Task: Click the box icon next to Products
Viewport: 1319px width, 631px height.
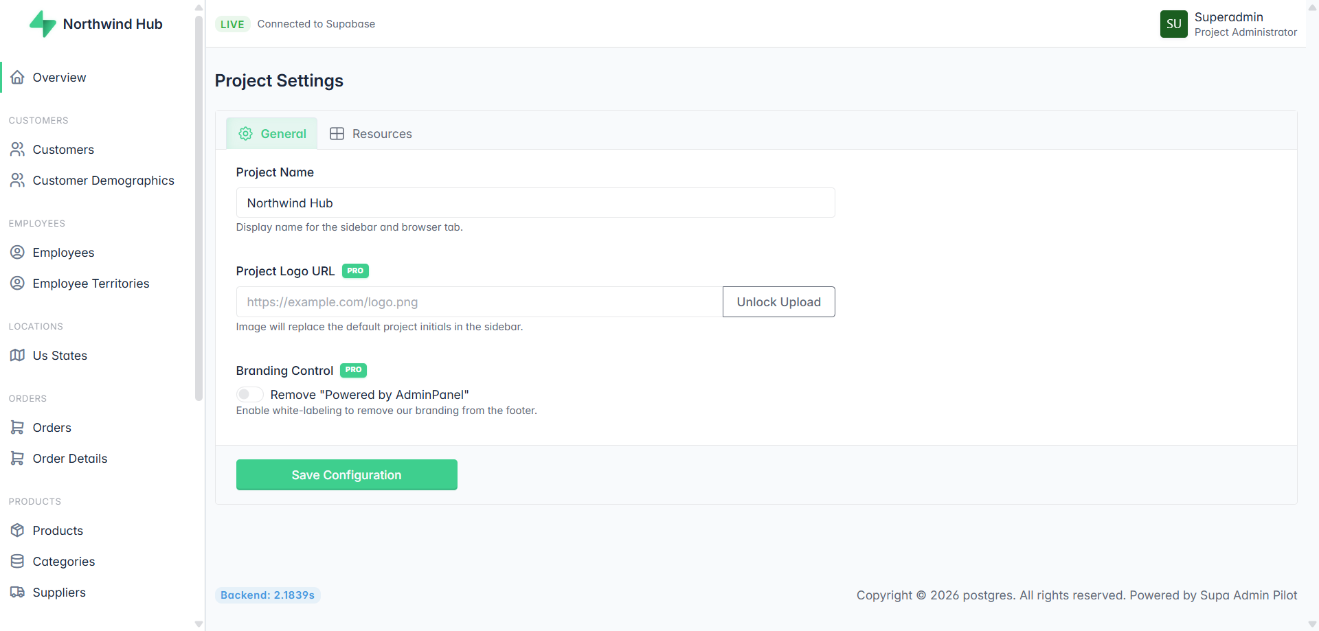Action: 18,531
